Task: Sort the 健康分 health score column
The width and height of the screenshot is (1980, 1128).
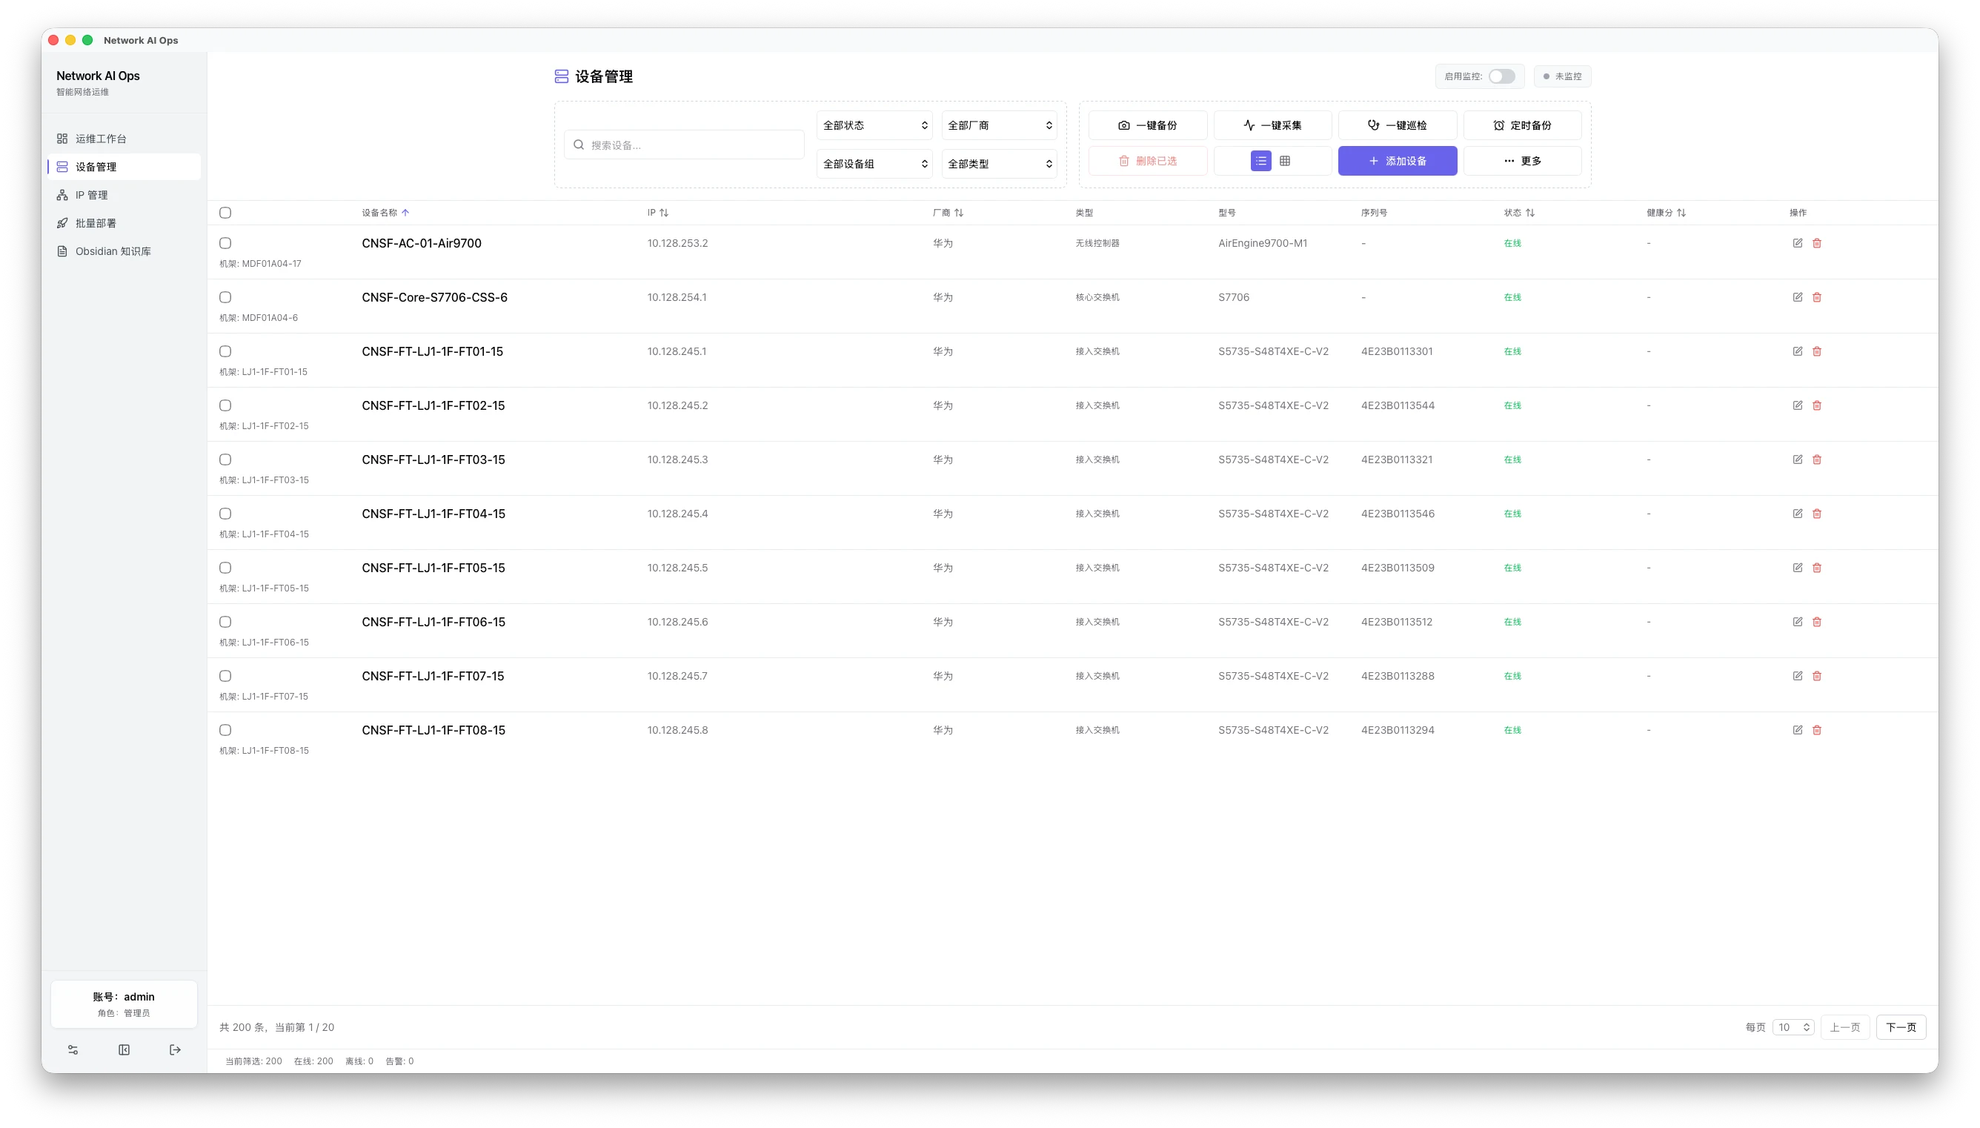Action: pyautogui.click(x=1681, y=212)
